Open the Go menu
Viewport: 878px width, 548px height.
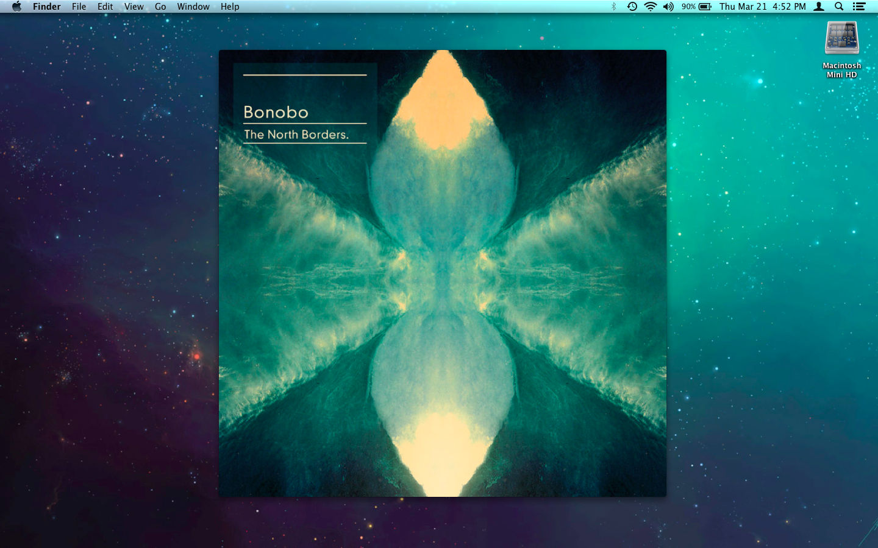160,7
